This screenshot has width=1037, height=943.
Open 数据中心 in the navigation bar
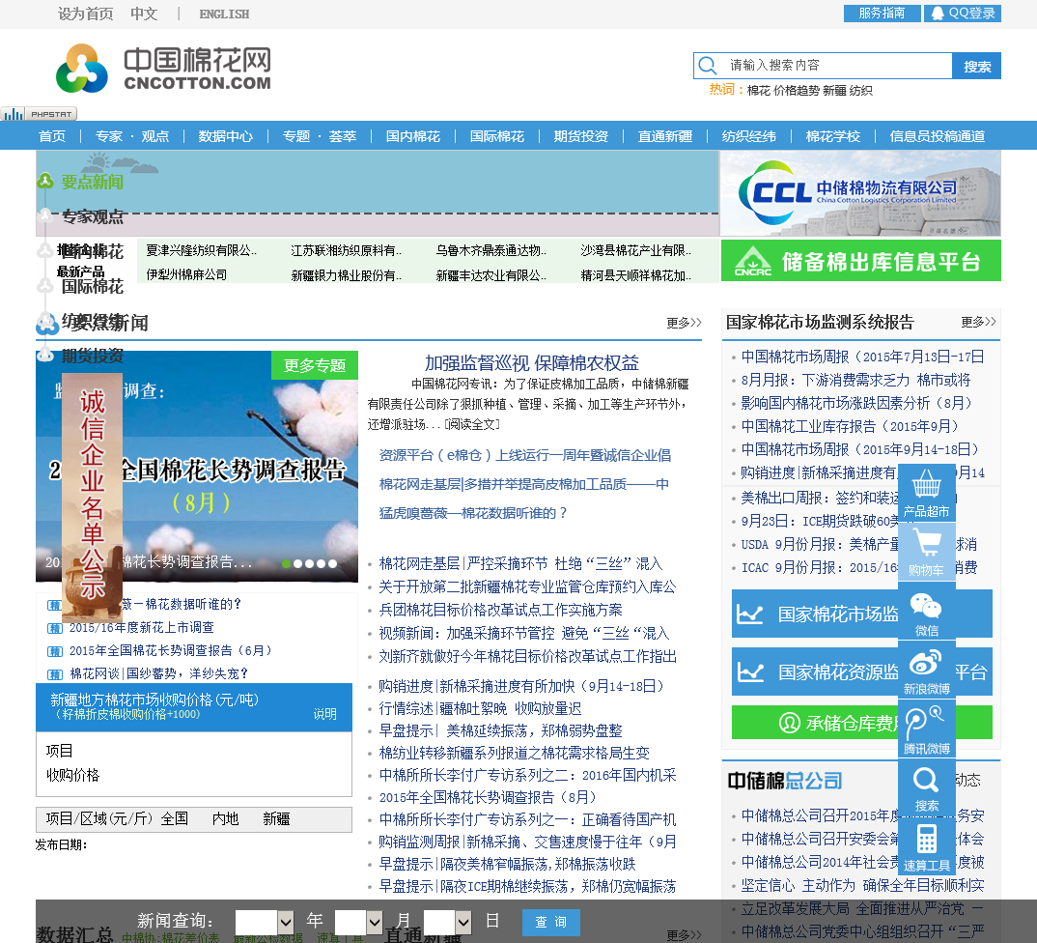(x=226, y=136)
